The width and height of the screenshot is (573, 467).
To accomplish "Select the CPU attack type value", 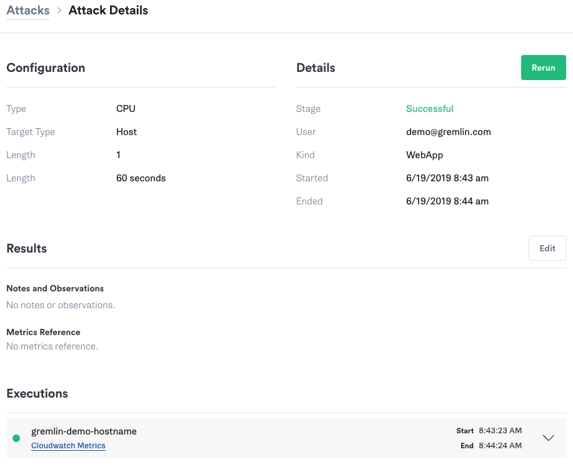I will tap(126, 109).
